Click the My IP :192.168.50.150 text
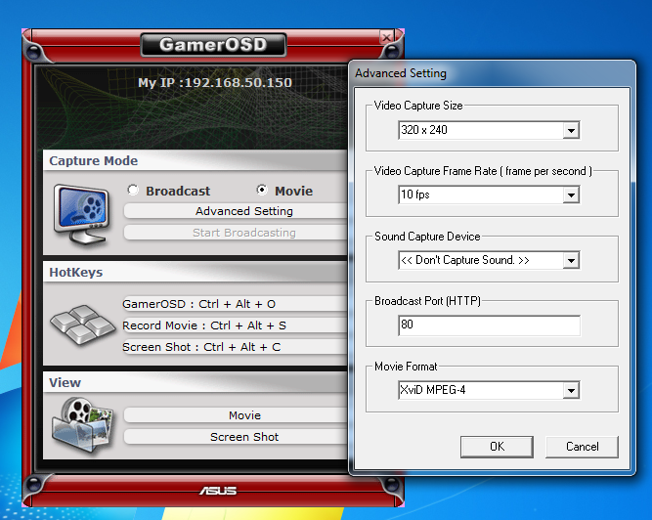 (x=215, y=82)
